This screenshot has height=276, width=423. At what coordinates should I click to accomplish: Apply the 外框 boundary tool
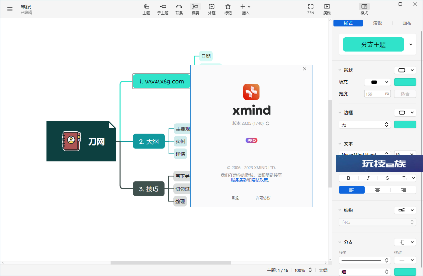click(x=212, y=9)
